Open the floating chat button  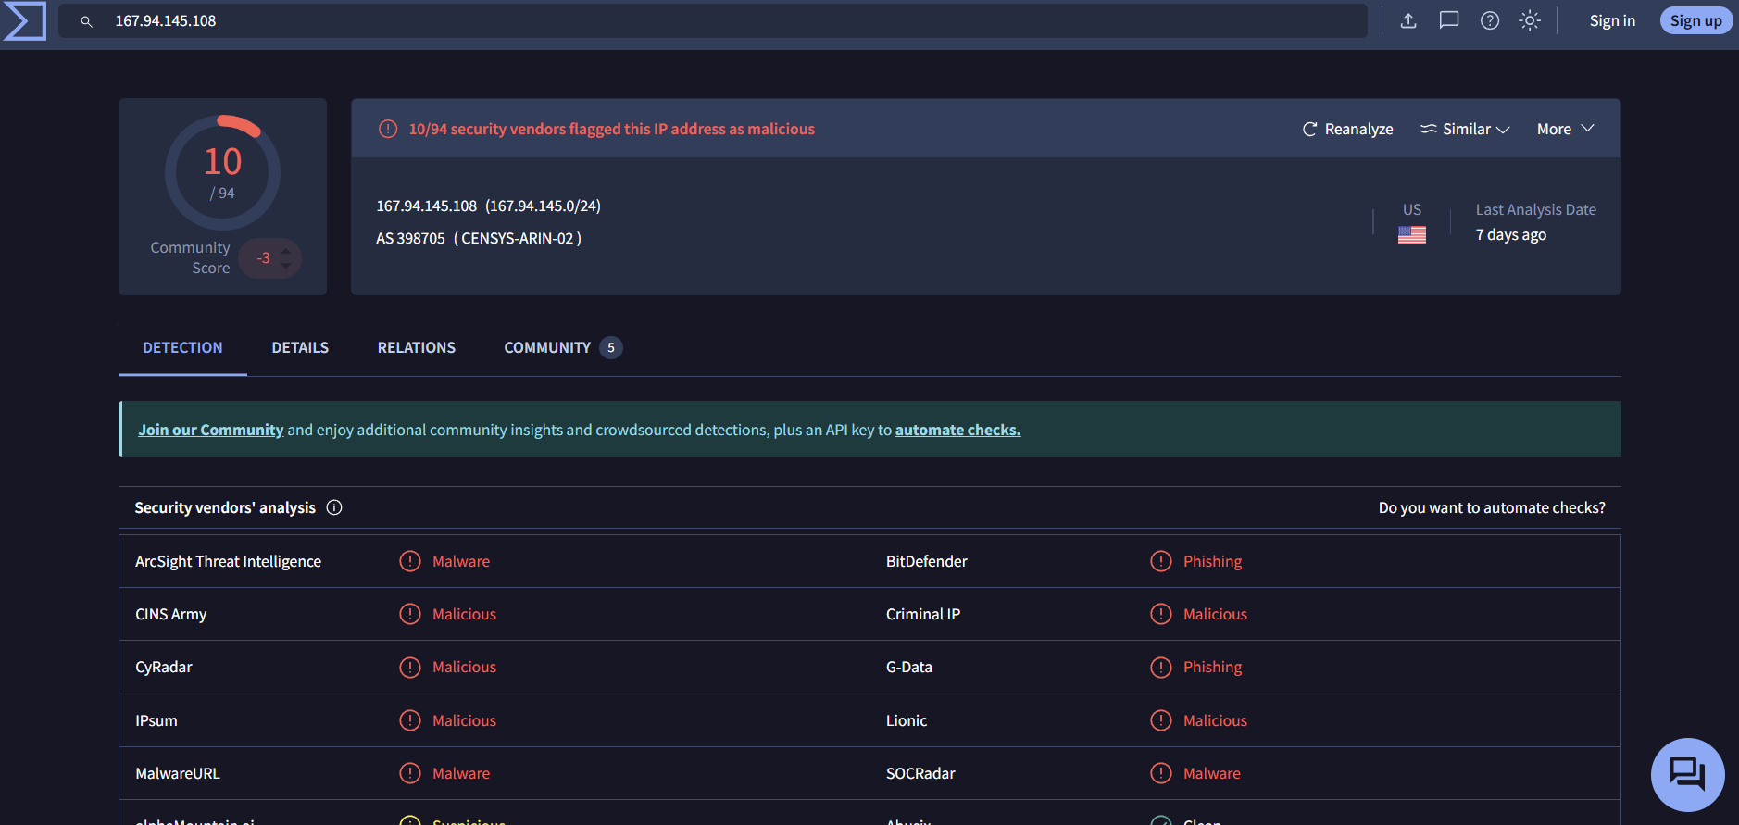[x=1687, y=774]
